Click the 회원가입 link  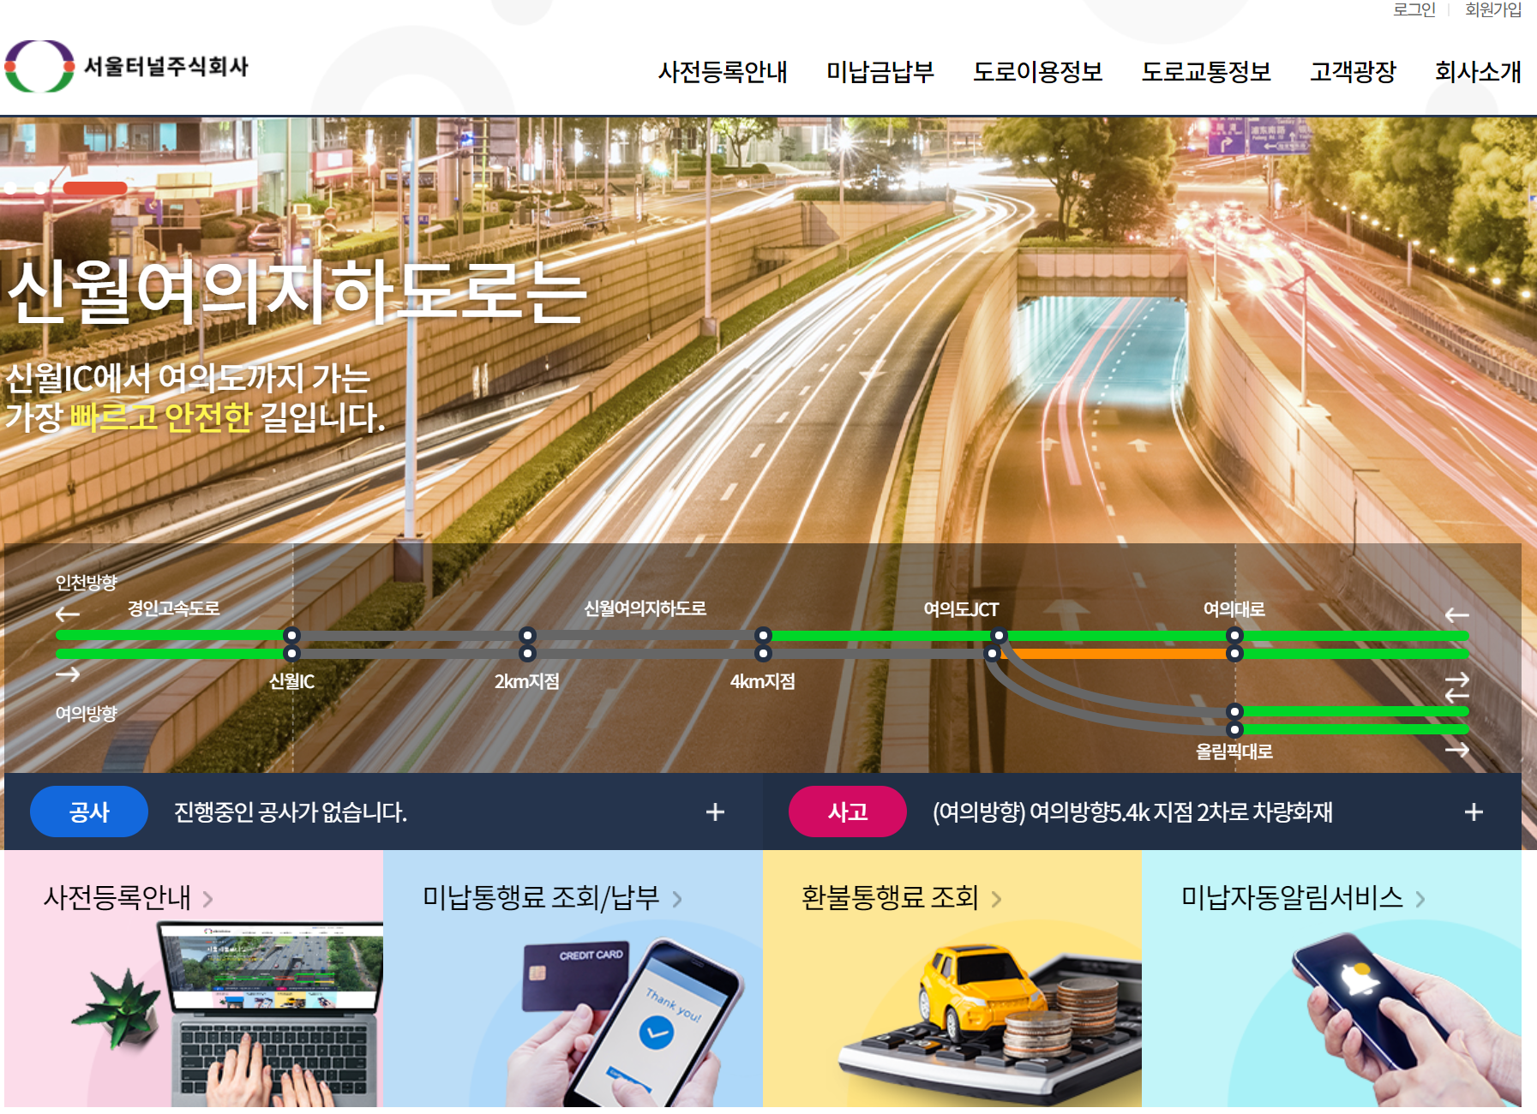(x=1493, y=9)
